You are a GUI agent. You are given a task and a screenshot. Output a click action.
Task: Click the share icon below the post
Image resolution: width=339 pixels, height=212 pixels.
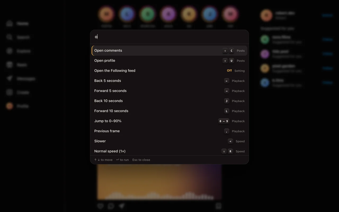[x=122, y=206]
